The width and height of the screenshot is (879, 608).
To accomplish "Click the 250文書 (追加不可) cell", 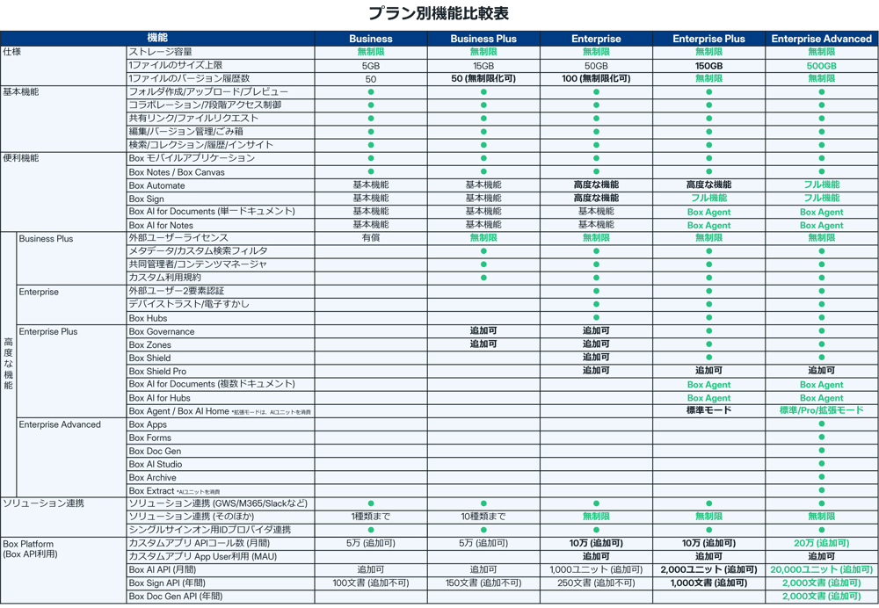I will click(x=596, y=583).
